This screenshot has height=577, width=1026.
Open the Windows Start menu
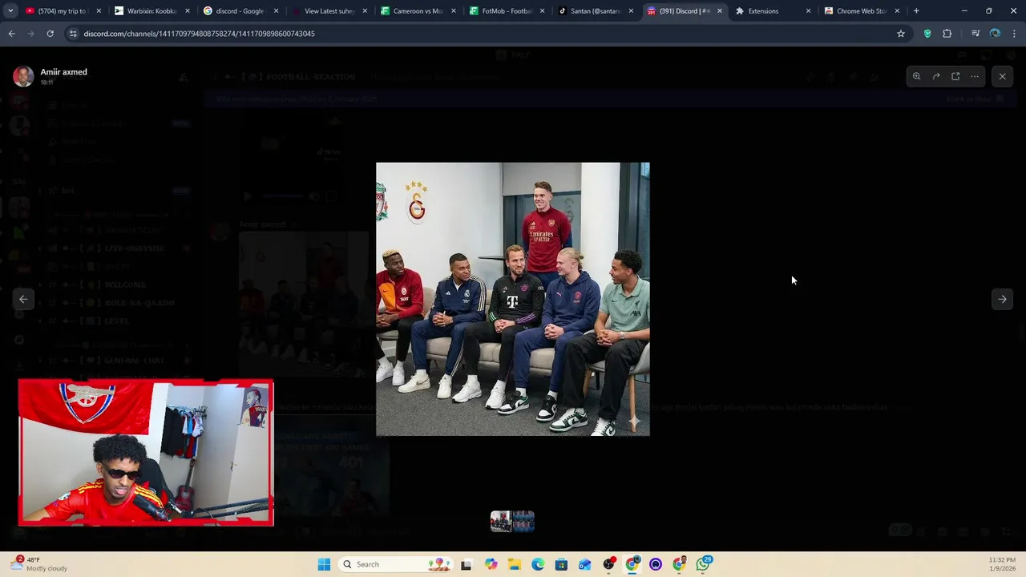click(324, 564)
